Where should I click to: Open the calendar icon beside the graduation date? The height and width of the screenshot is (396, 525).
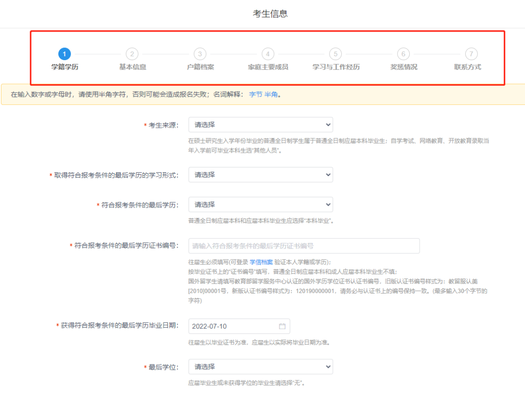click(282, 326)
